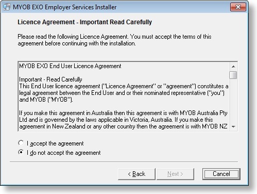Click the licence agreement scrollbar thumb
Viewport: 257px width, 194px height.
[233, 75]
